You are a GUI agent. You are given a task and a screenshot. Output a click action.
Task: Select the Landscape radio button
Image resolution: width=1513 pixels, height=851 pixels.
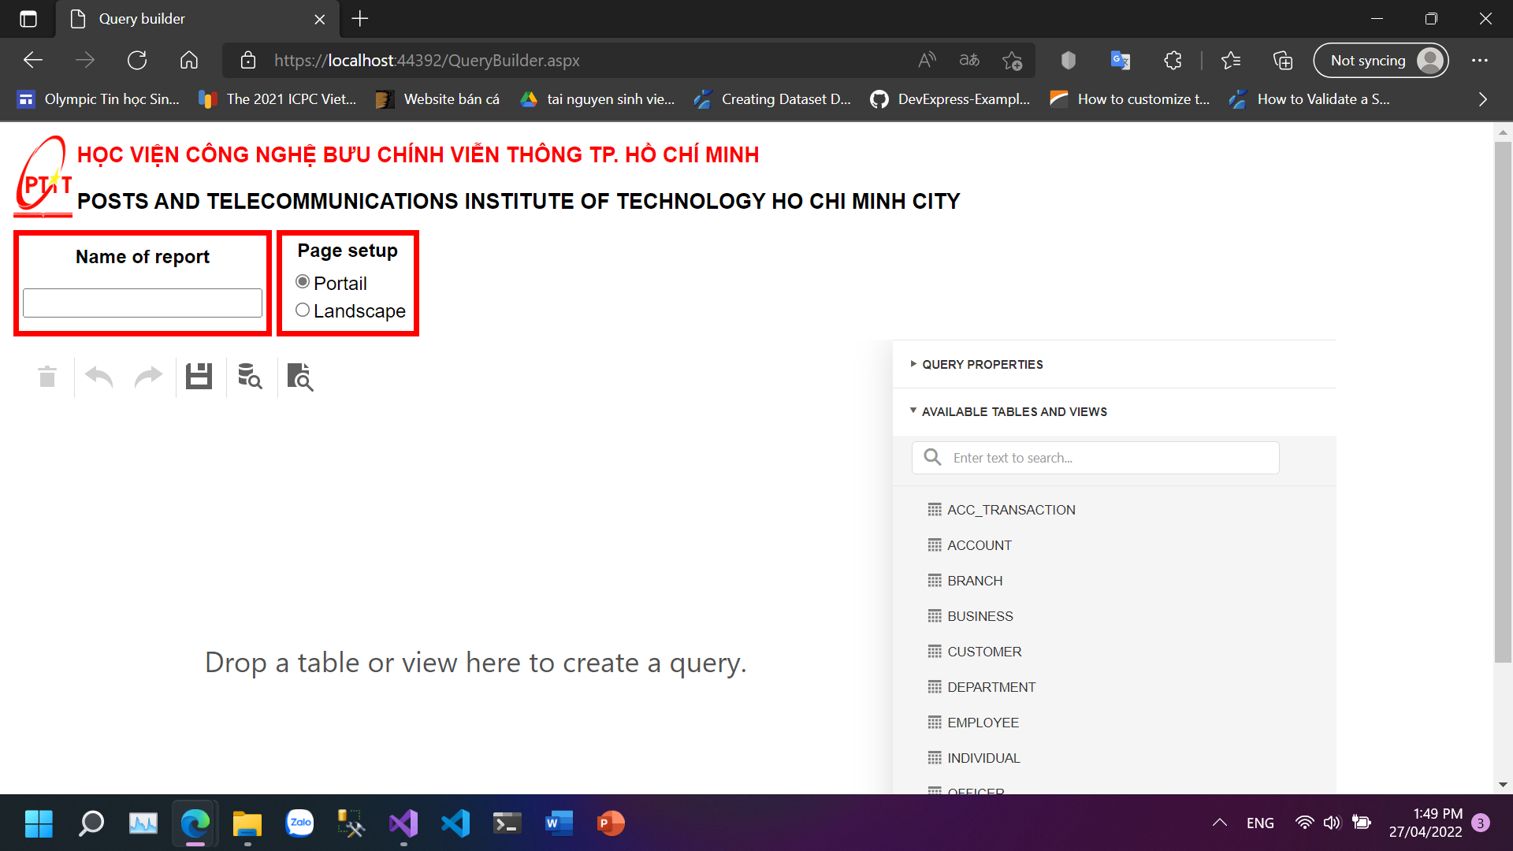[303, 310]
